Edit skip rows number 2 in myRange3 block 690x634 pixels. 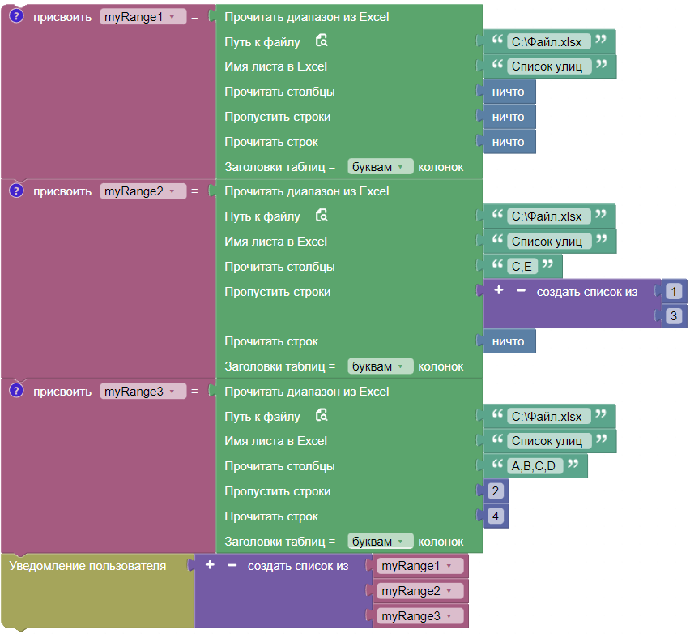(496, 490)
